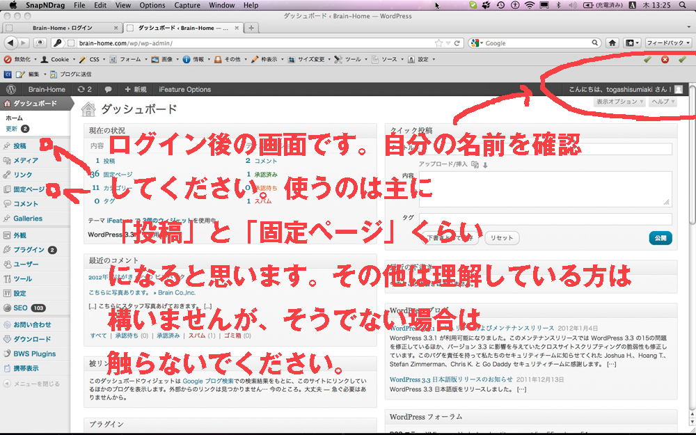This screenshot has width=696, height=435.
Task: Click the browser back arrow button
Action: coord(10,43)
